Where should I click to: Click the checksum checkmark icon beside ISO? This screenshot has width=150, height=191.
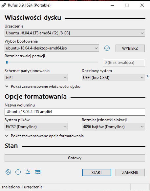(x=107, y=48)
